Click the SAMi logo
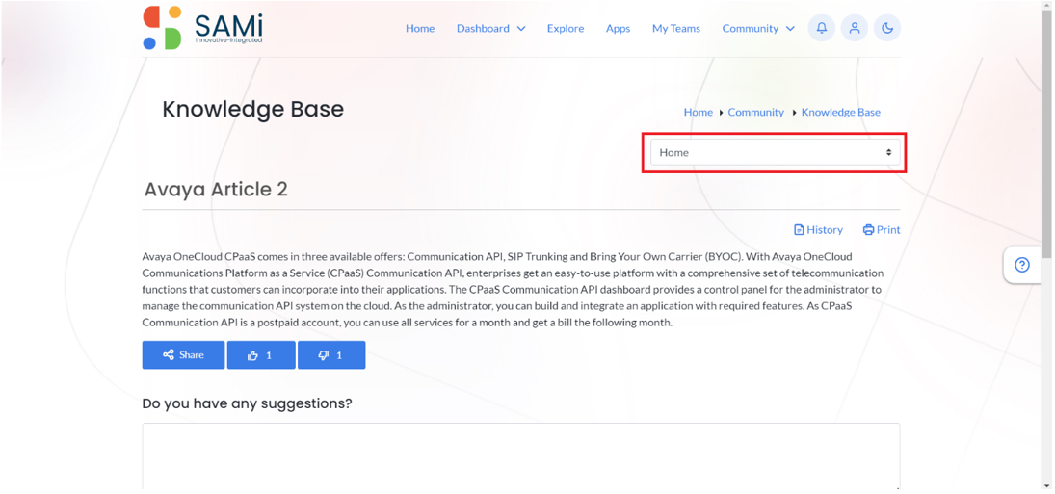This screenshot has height=494, width=1055. point(202,28)
